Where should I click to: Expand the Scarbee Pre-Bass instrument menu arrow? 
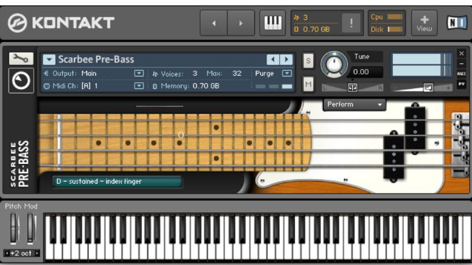tap(49, 59)
